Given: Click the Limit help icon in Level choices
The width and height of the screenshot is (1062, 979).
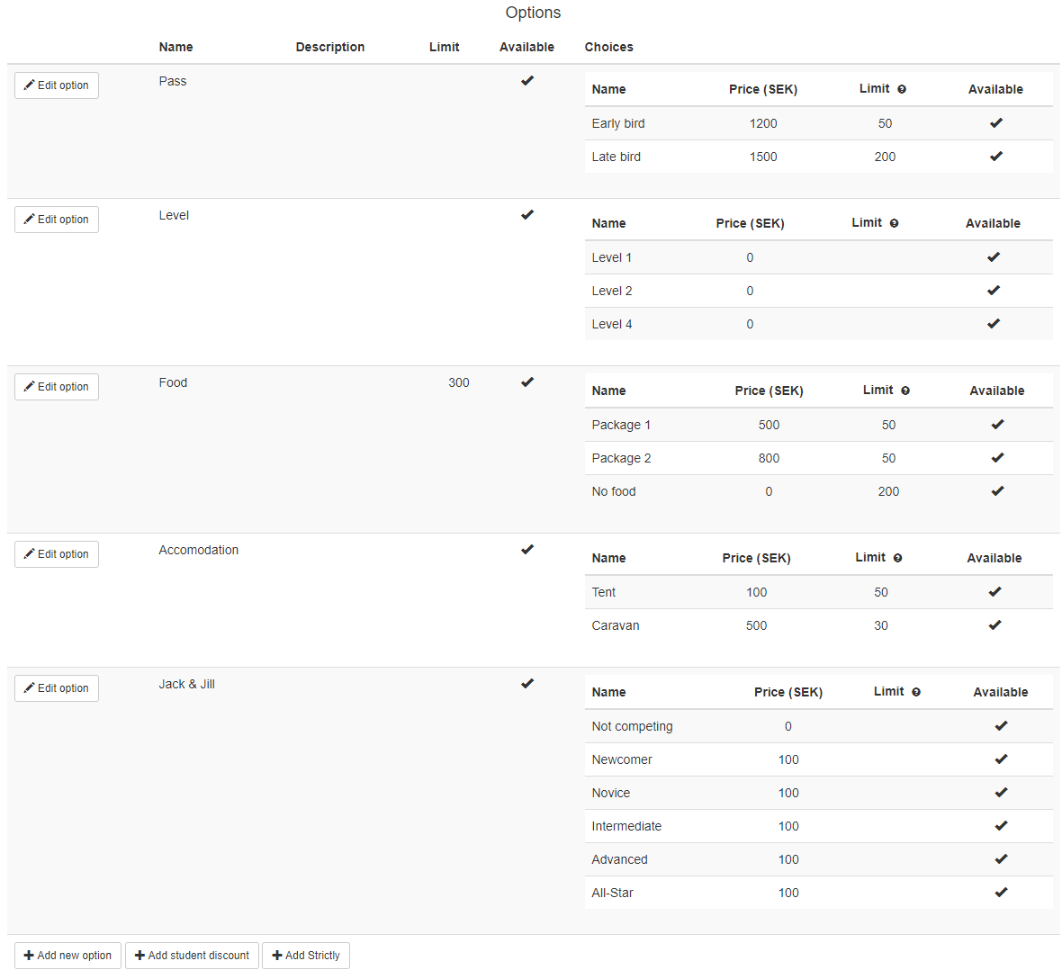Looking at the screenshot, I should [894, 223].
